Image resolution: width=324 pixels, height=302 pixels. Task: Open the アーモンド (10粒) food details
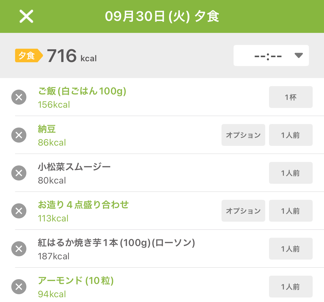(76, 281)
